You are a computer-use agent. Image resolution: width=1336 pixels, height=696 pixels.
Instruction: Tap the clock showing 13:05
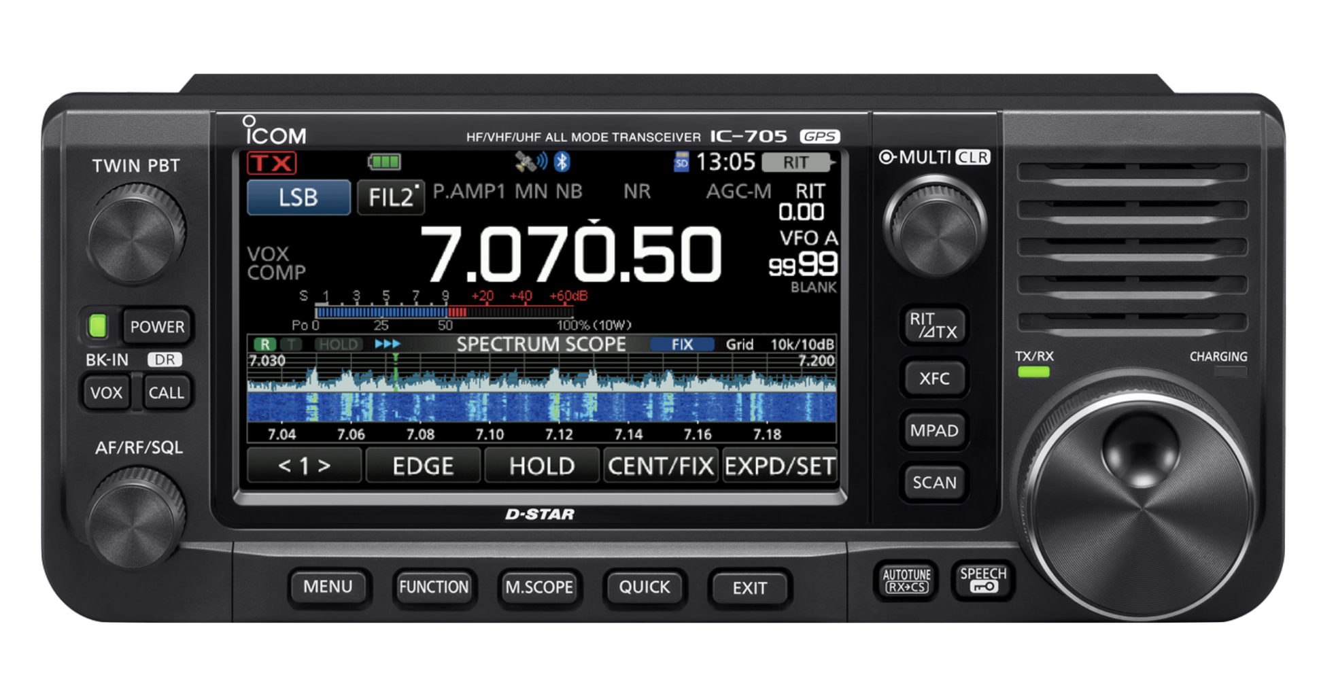point(725,162)
